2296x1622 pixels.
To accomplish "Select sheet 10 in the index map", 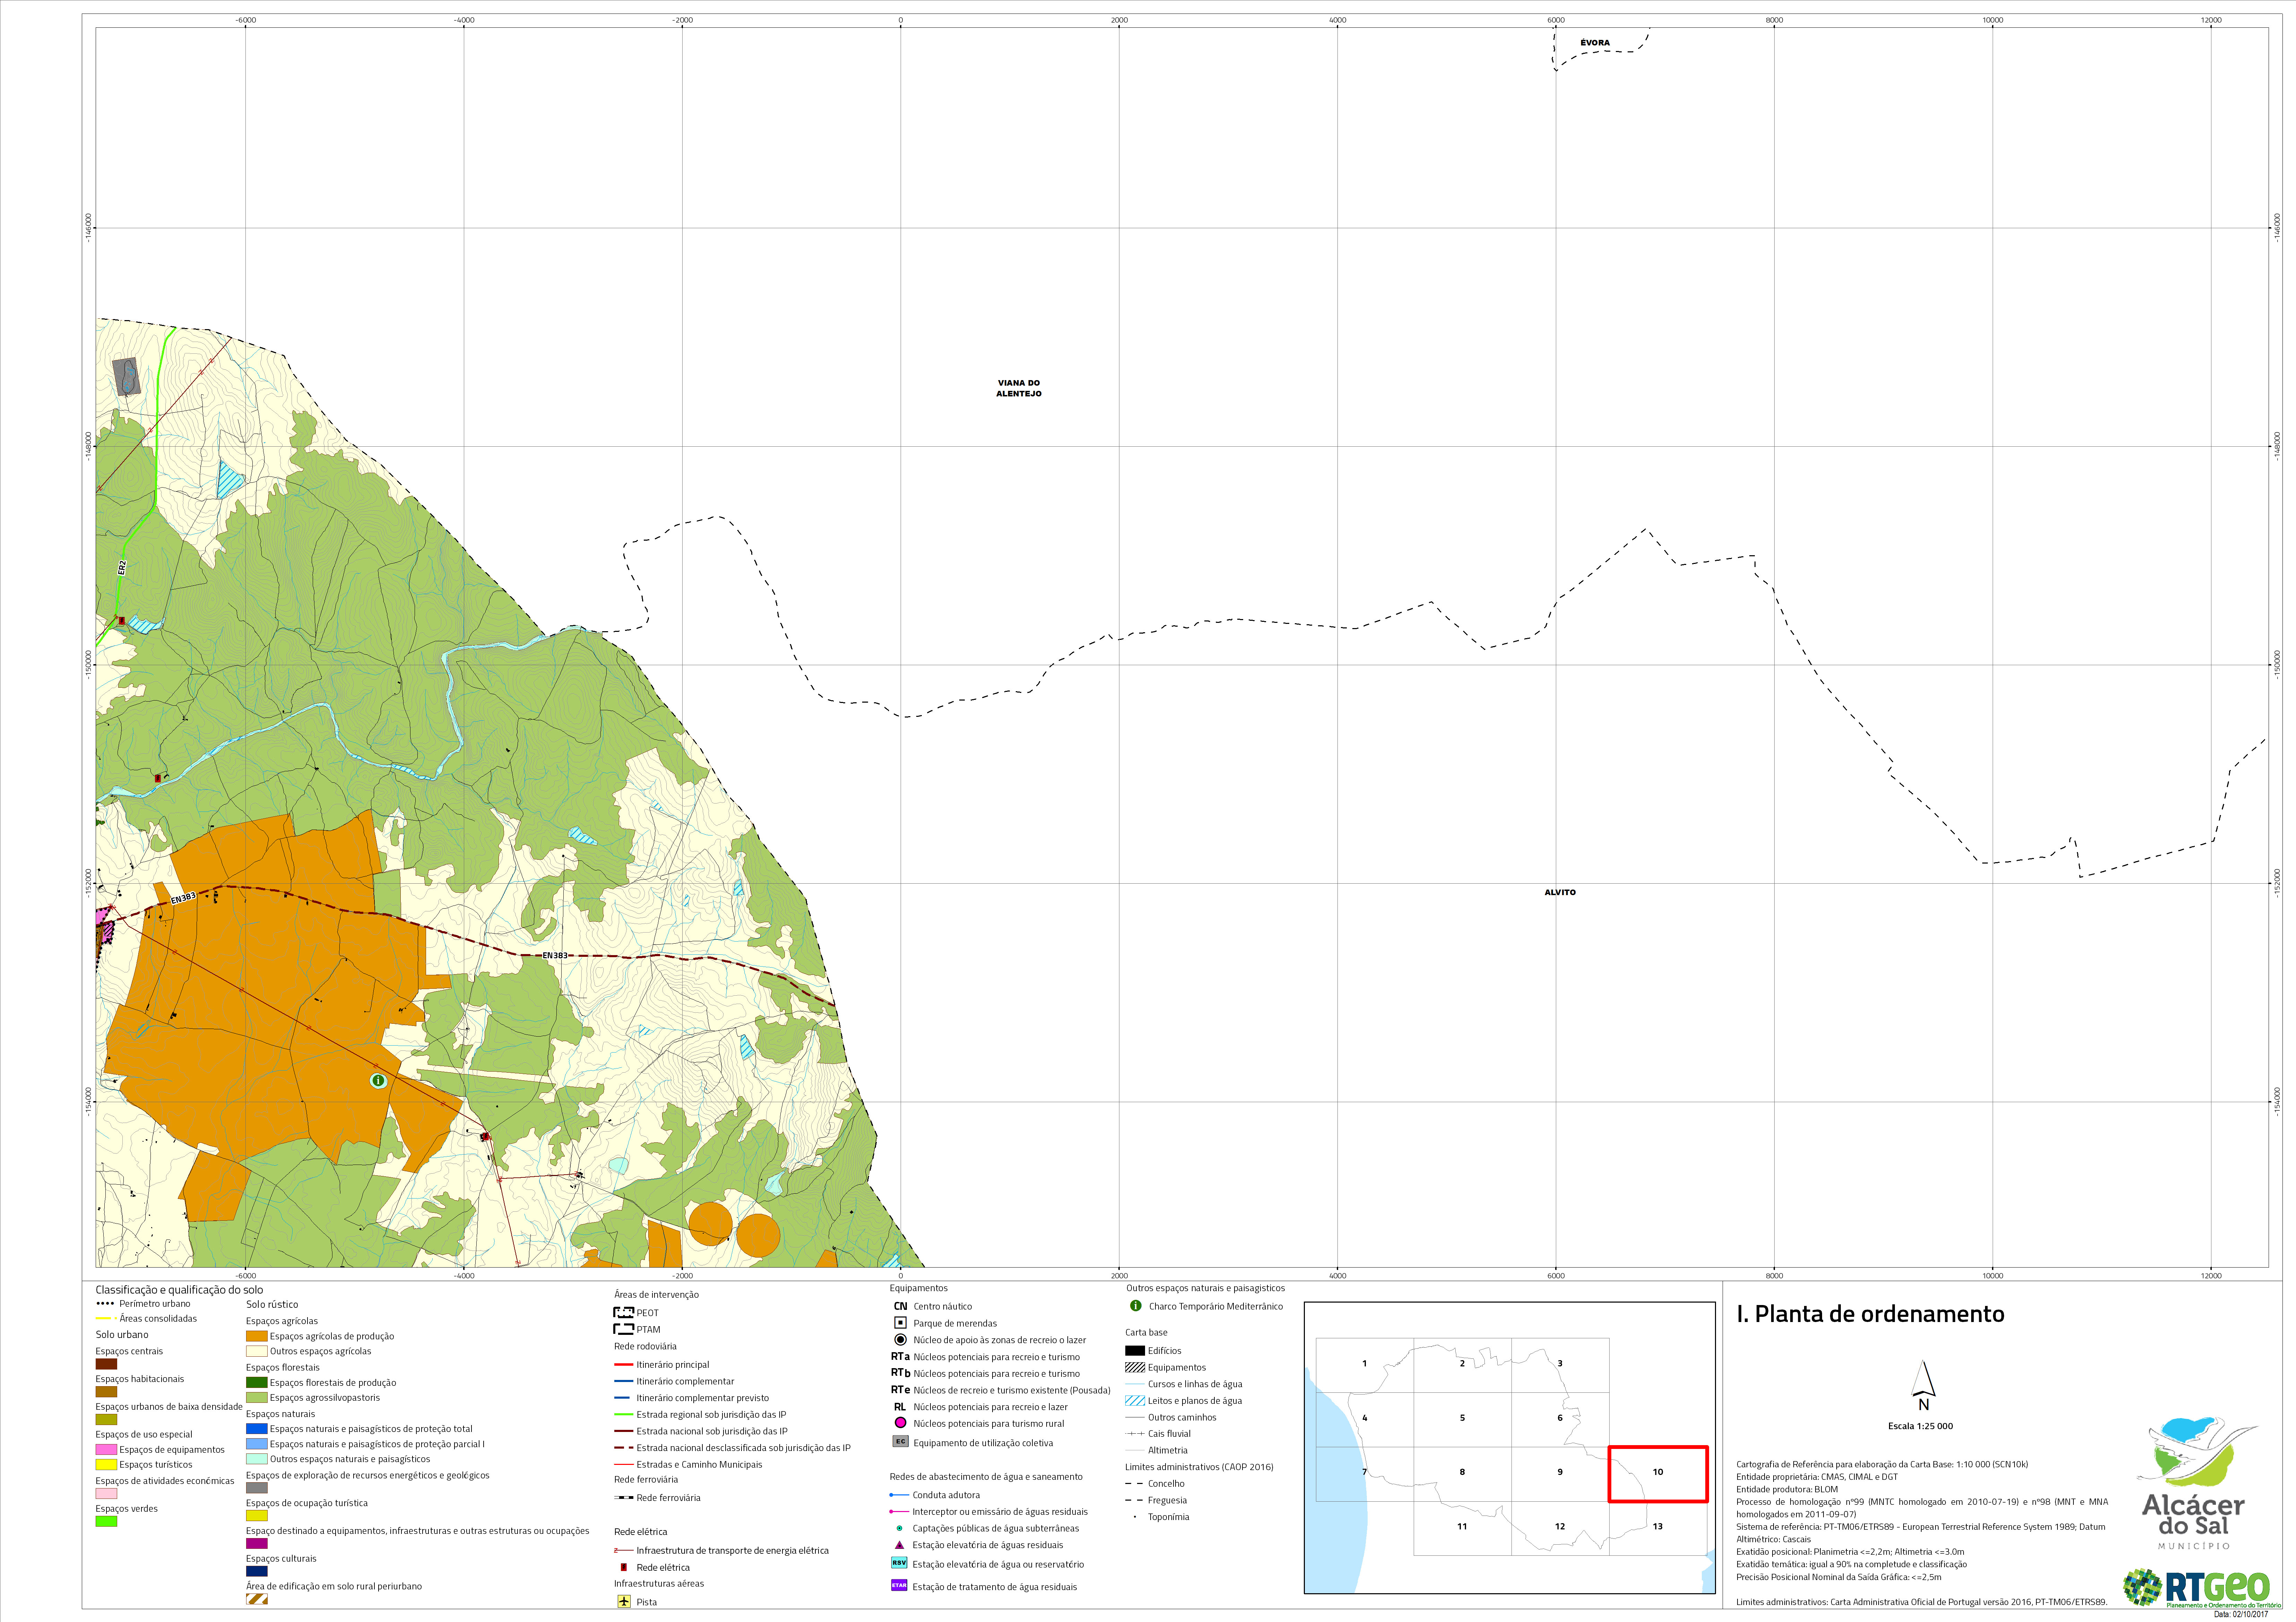I will coord(1658,1473).
